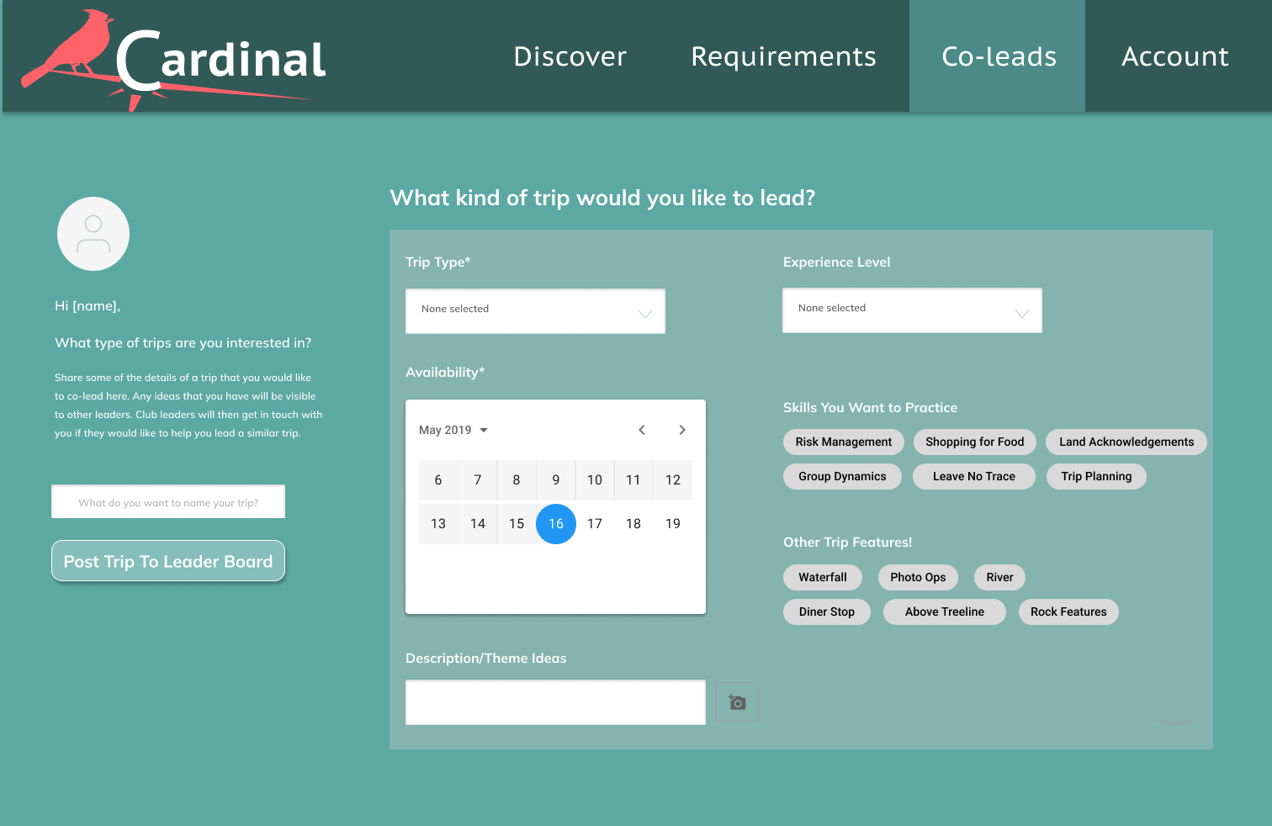Click the add photo camera icon

tap(737, 702)
